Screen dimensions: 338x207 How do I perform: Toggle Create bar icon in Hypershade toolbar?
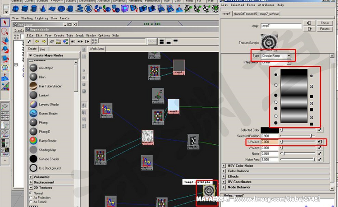(29, 41)
